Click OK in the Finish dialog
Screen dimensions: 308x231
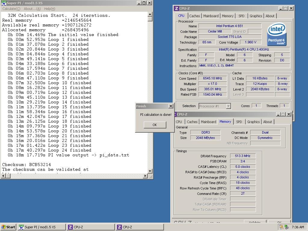(155, 125)
